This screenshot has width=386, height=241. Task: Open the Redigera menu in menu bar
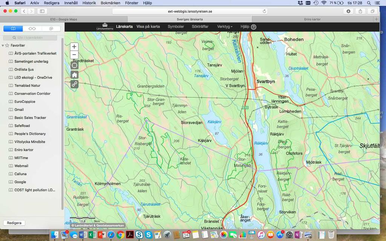51,3
